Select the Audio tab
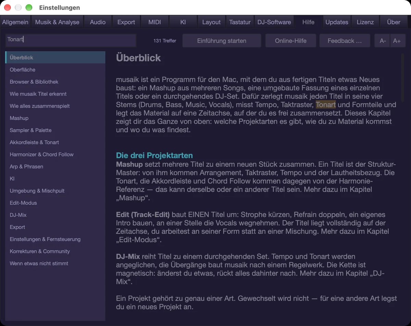Screen dimensions: 411x326 [x=98, y=22]
